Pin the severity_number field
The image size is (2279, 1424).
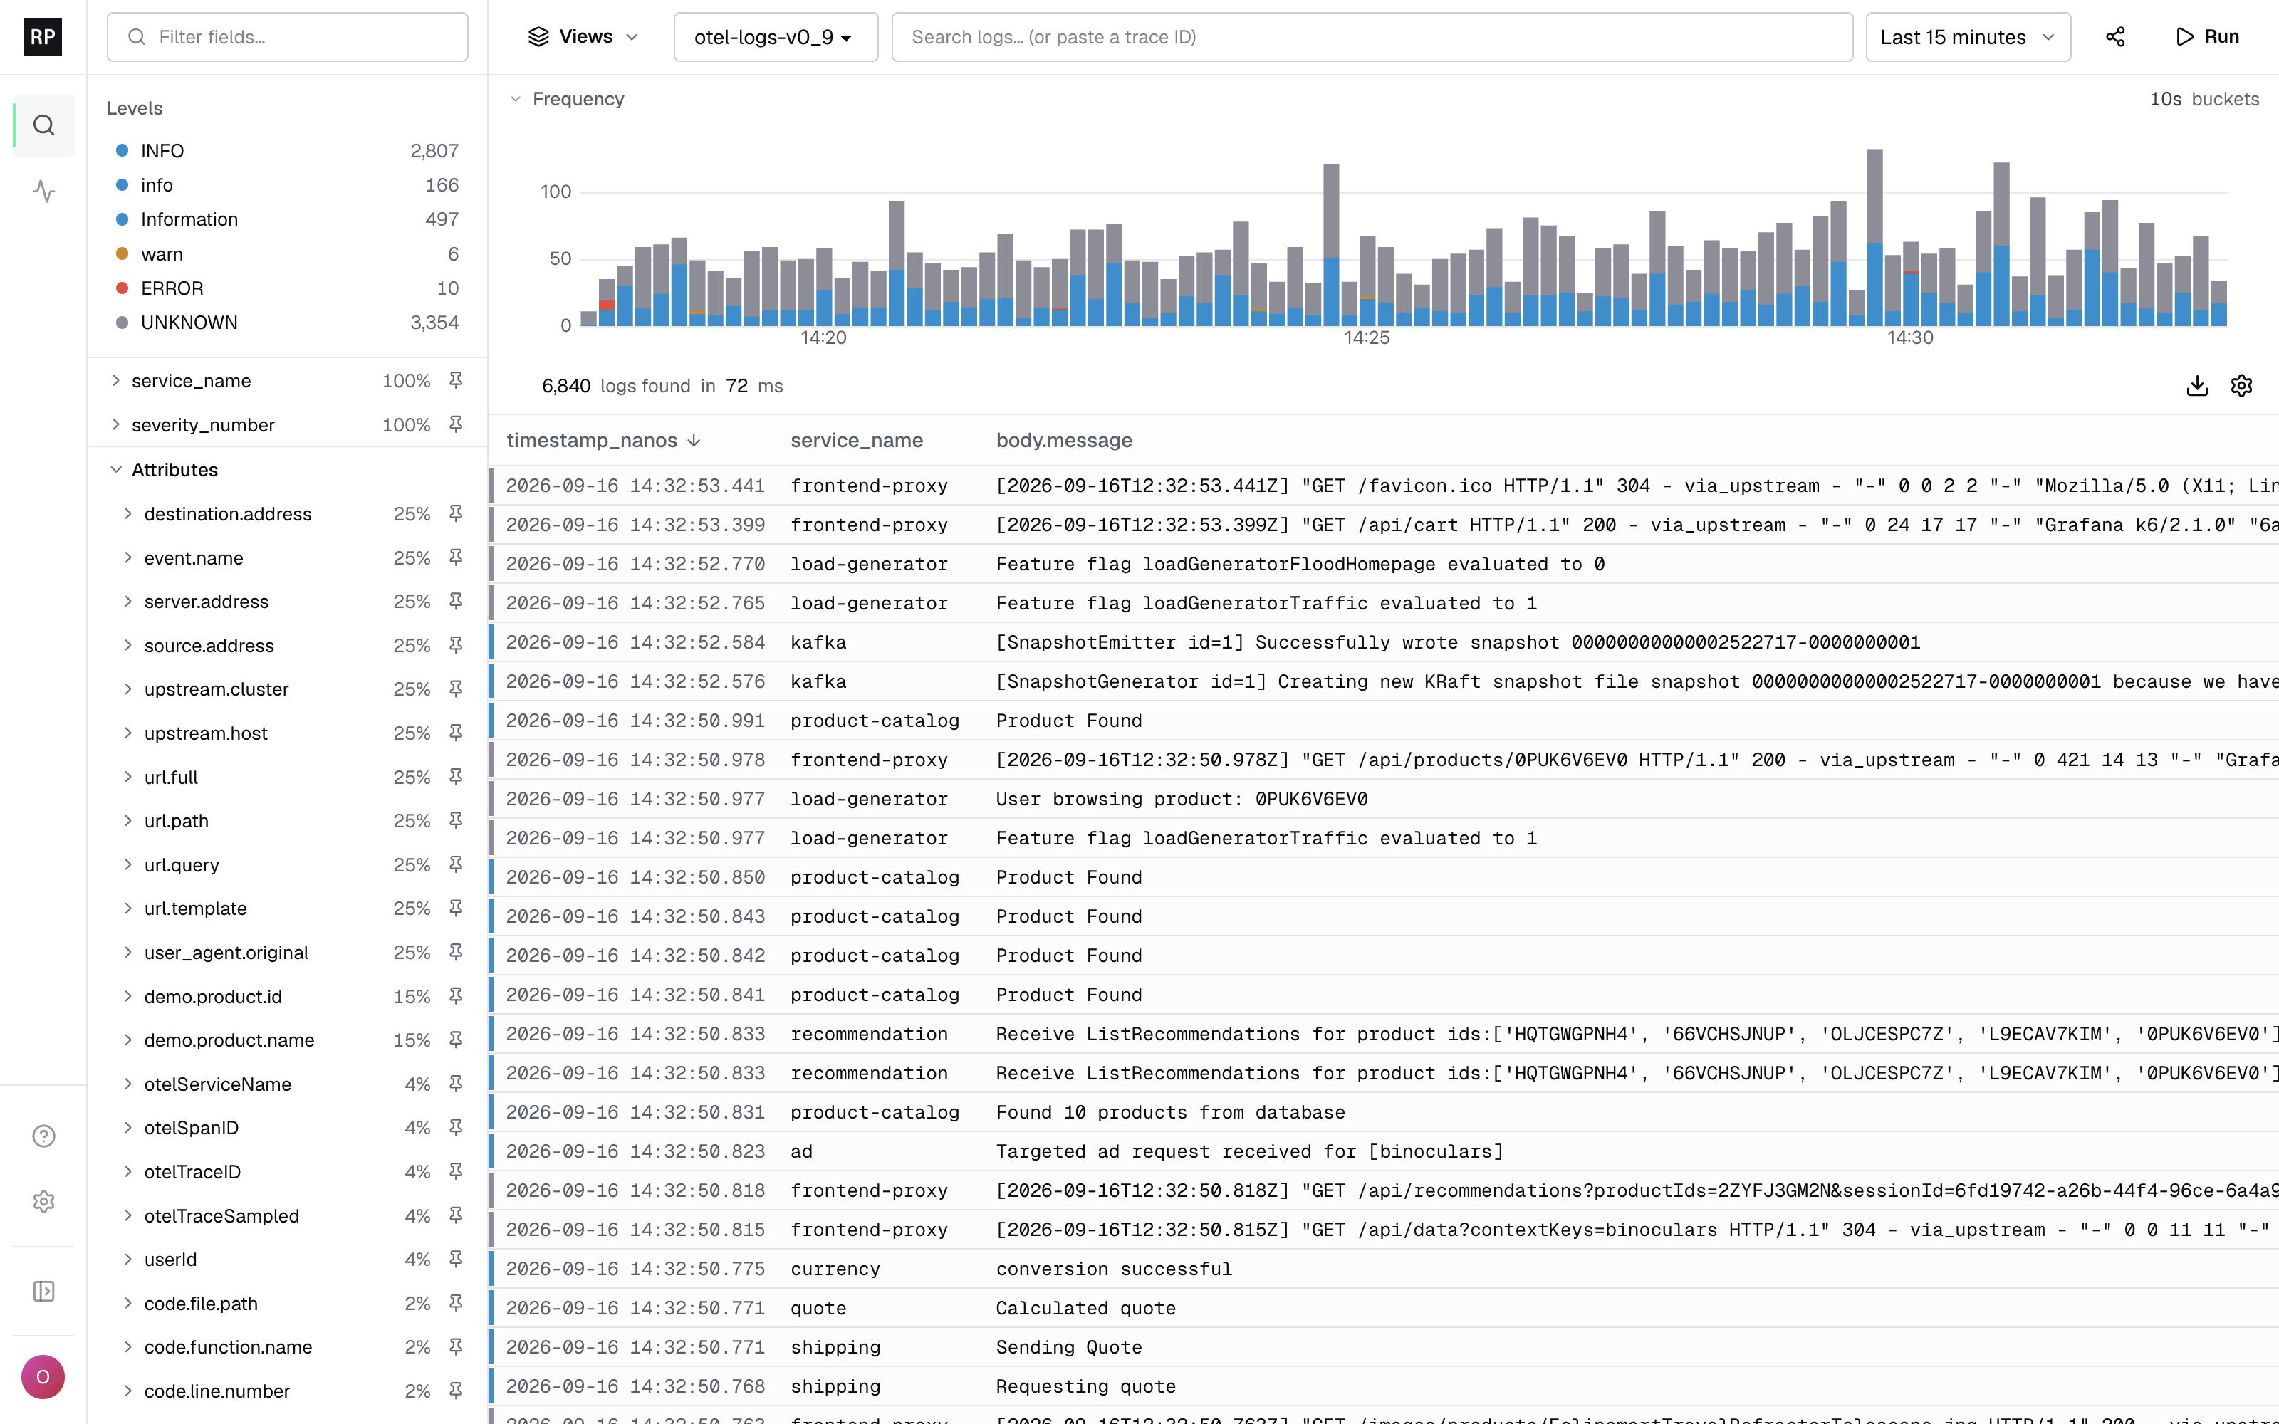(456, 425)
